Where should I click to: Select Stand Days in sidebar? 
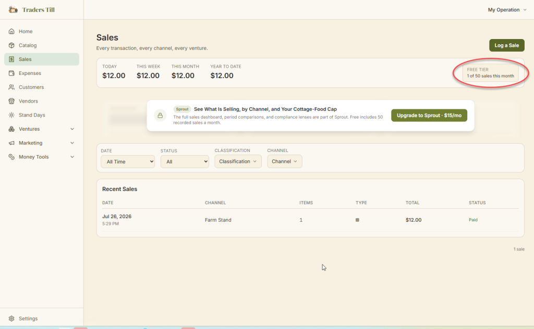pos(42,115)
